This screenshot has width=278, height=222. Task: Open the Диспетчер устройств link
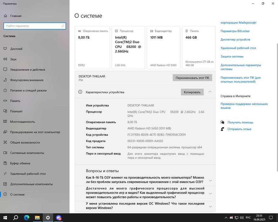235,39
